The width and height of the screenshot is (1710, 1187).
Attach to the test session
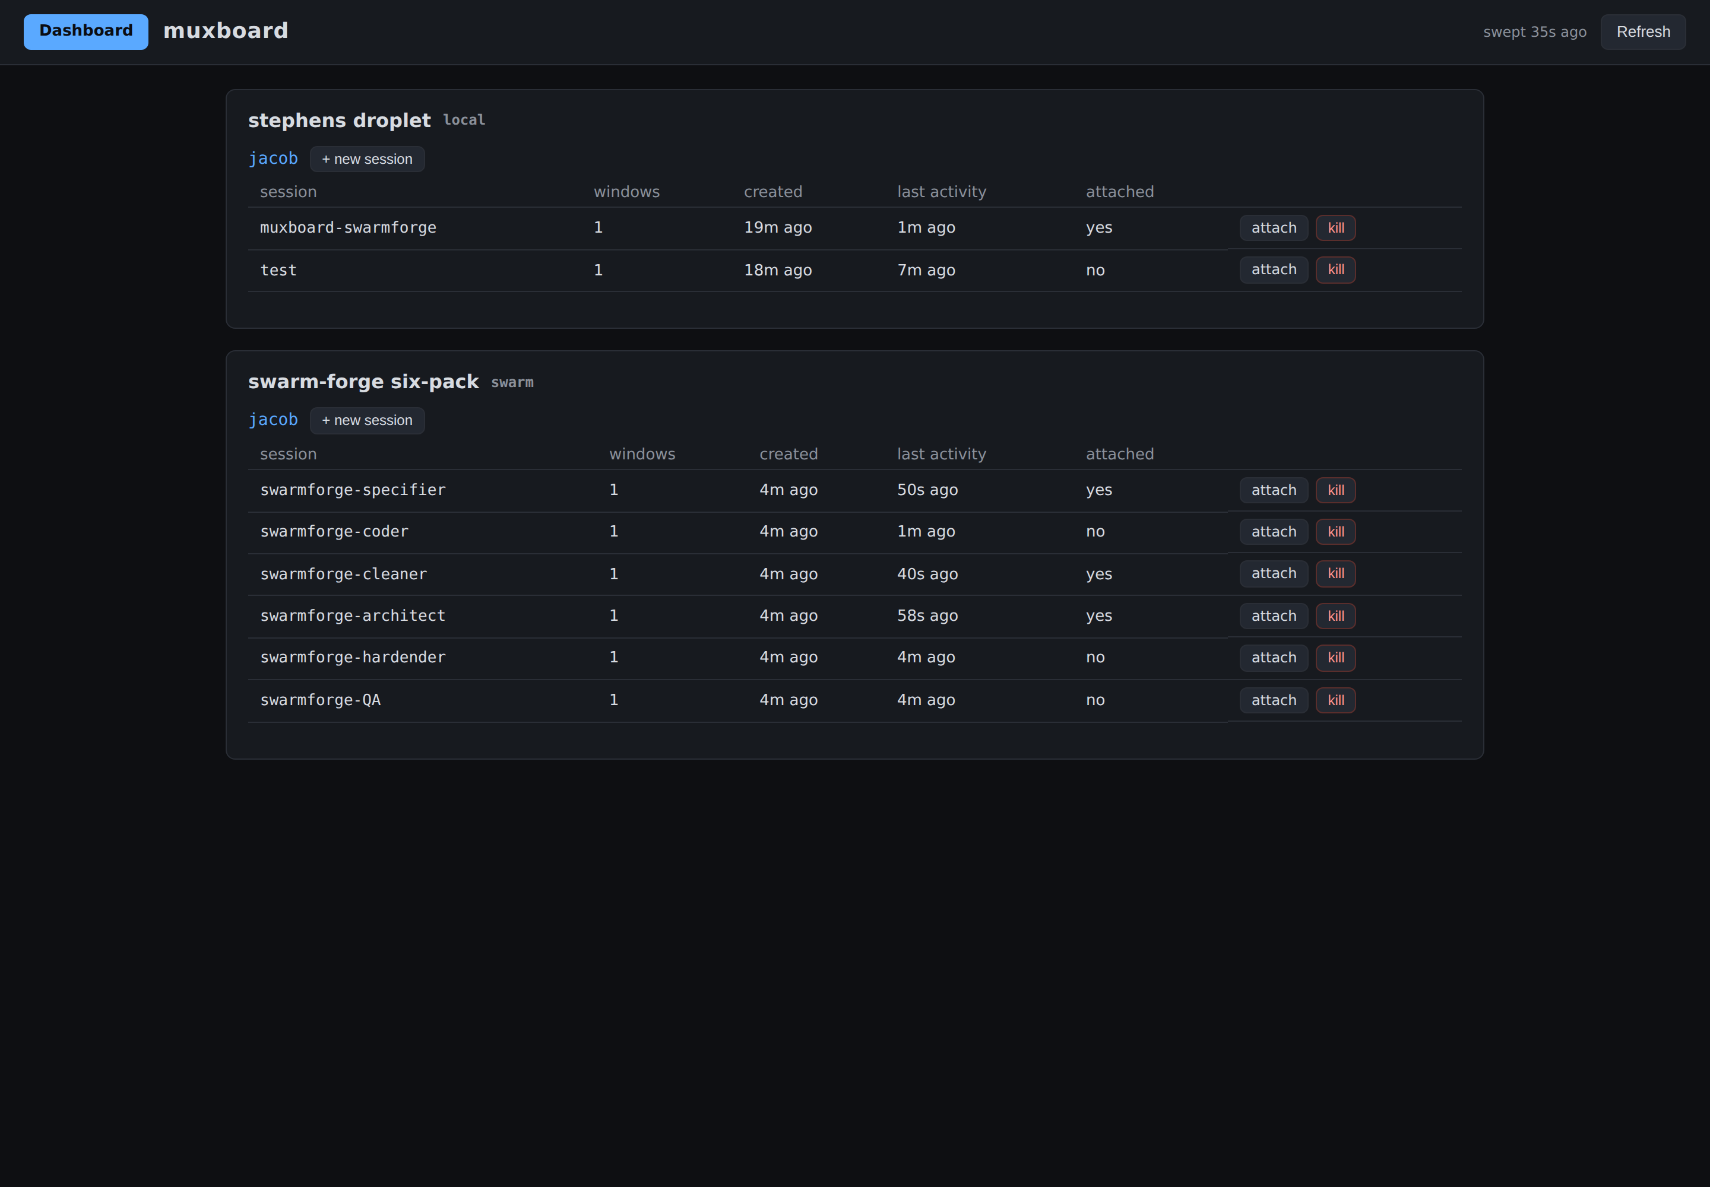(x=1273, y=269)
